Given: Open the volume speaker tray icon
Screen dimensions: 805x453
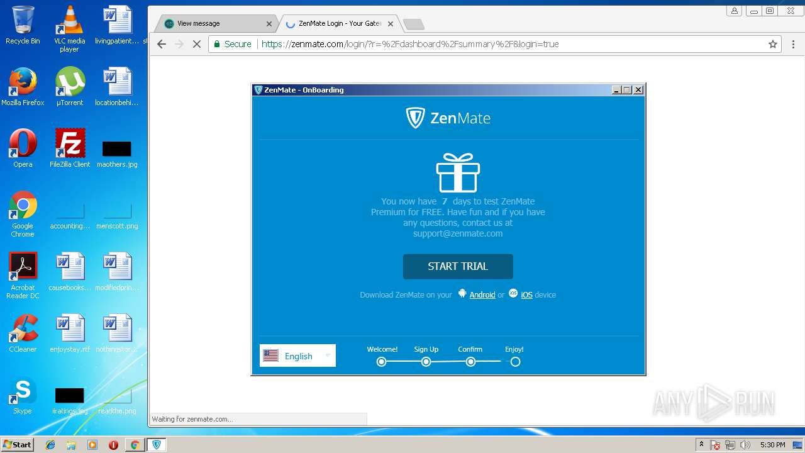Looking at the screenshot, I should (745, 445).
